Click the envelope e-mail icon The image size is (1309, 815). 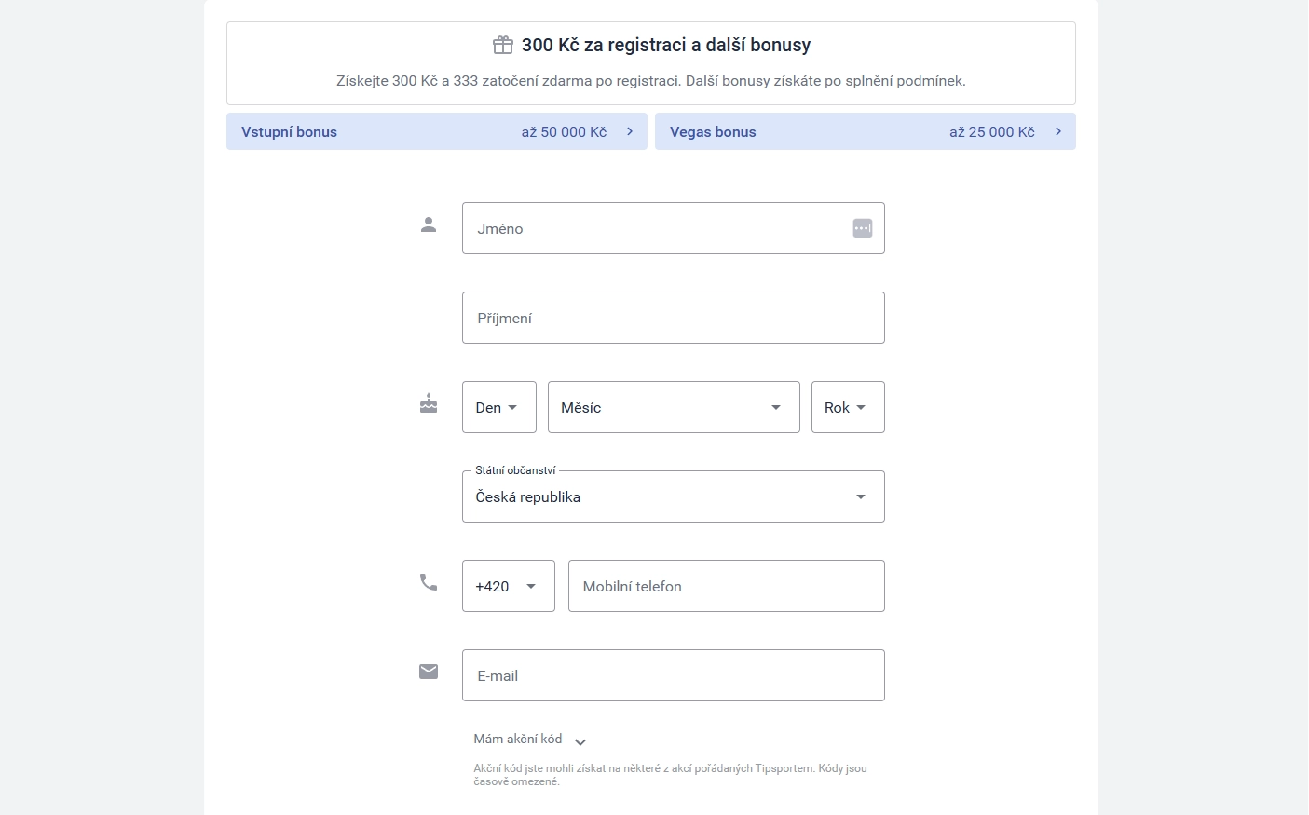[x=429, y=672]
